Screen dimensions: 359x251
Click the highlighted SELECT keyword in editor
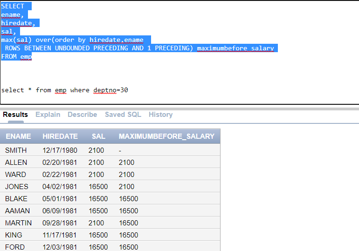tap(13, 6)
